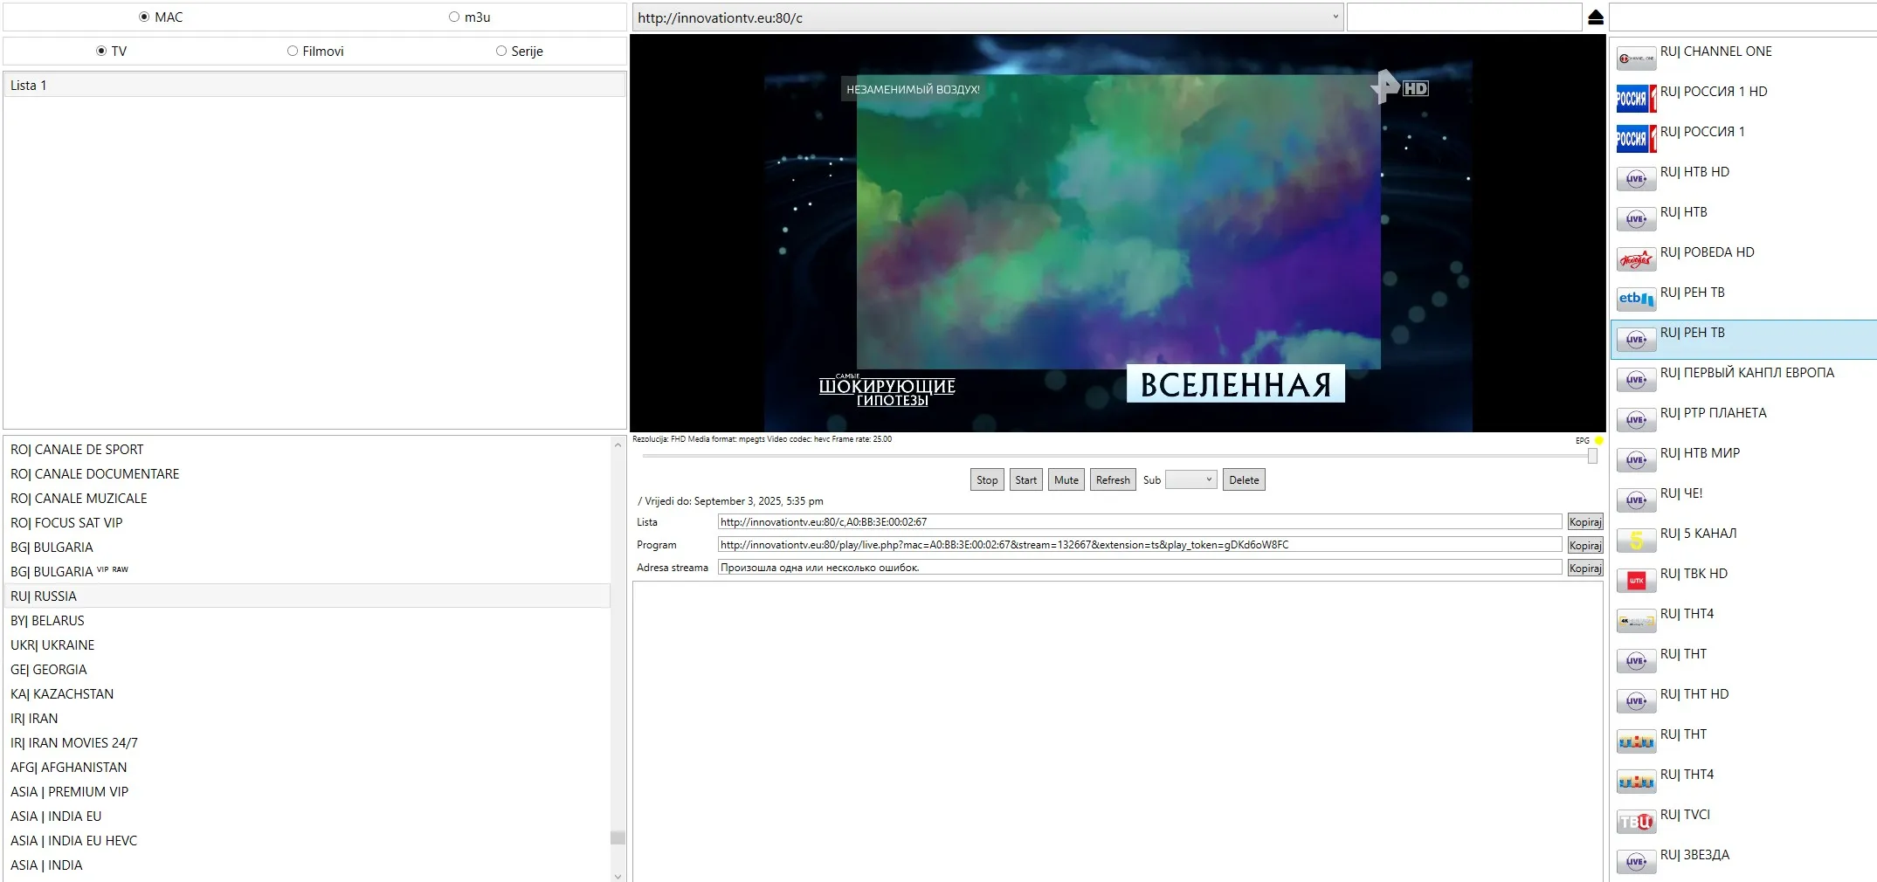Click the RU| НТВ live icon
Viewport: 1877px width, 882px height.
pyautogui.click(x=1636, y=219)
